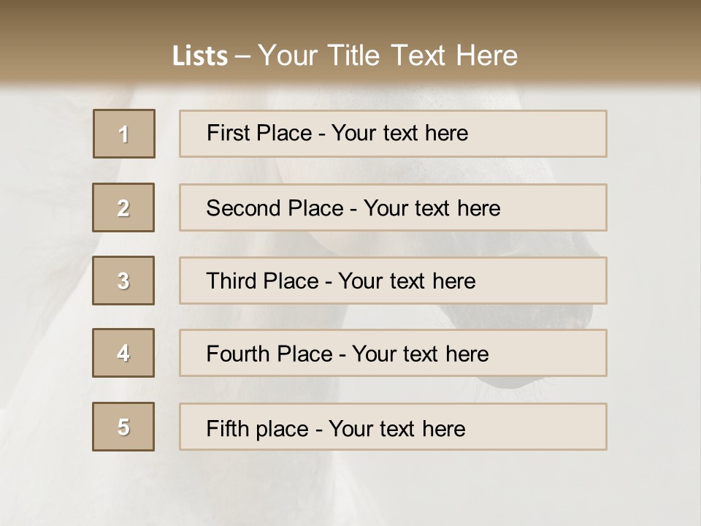Click the word 'Third' in the list
The image size is (701, 526).
point(230,281)
